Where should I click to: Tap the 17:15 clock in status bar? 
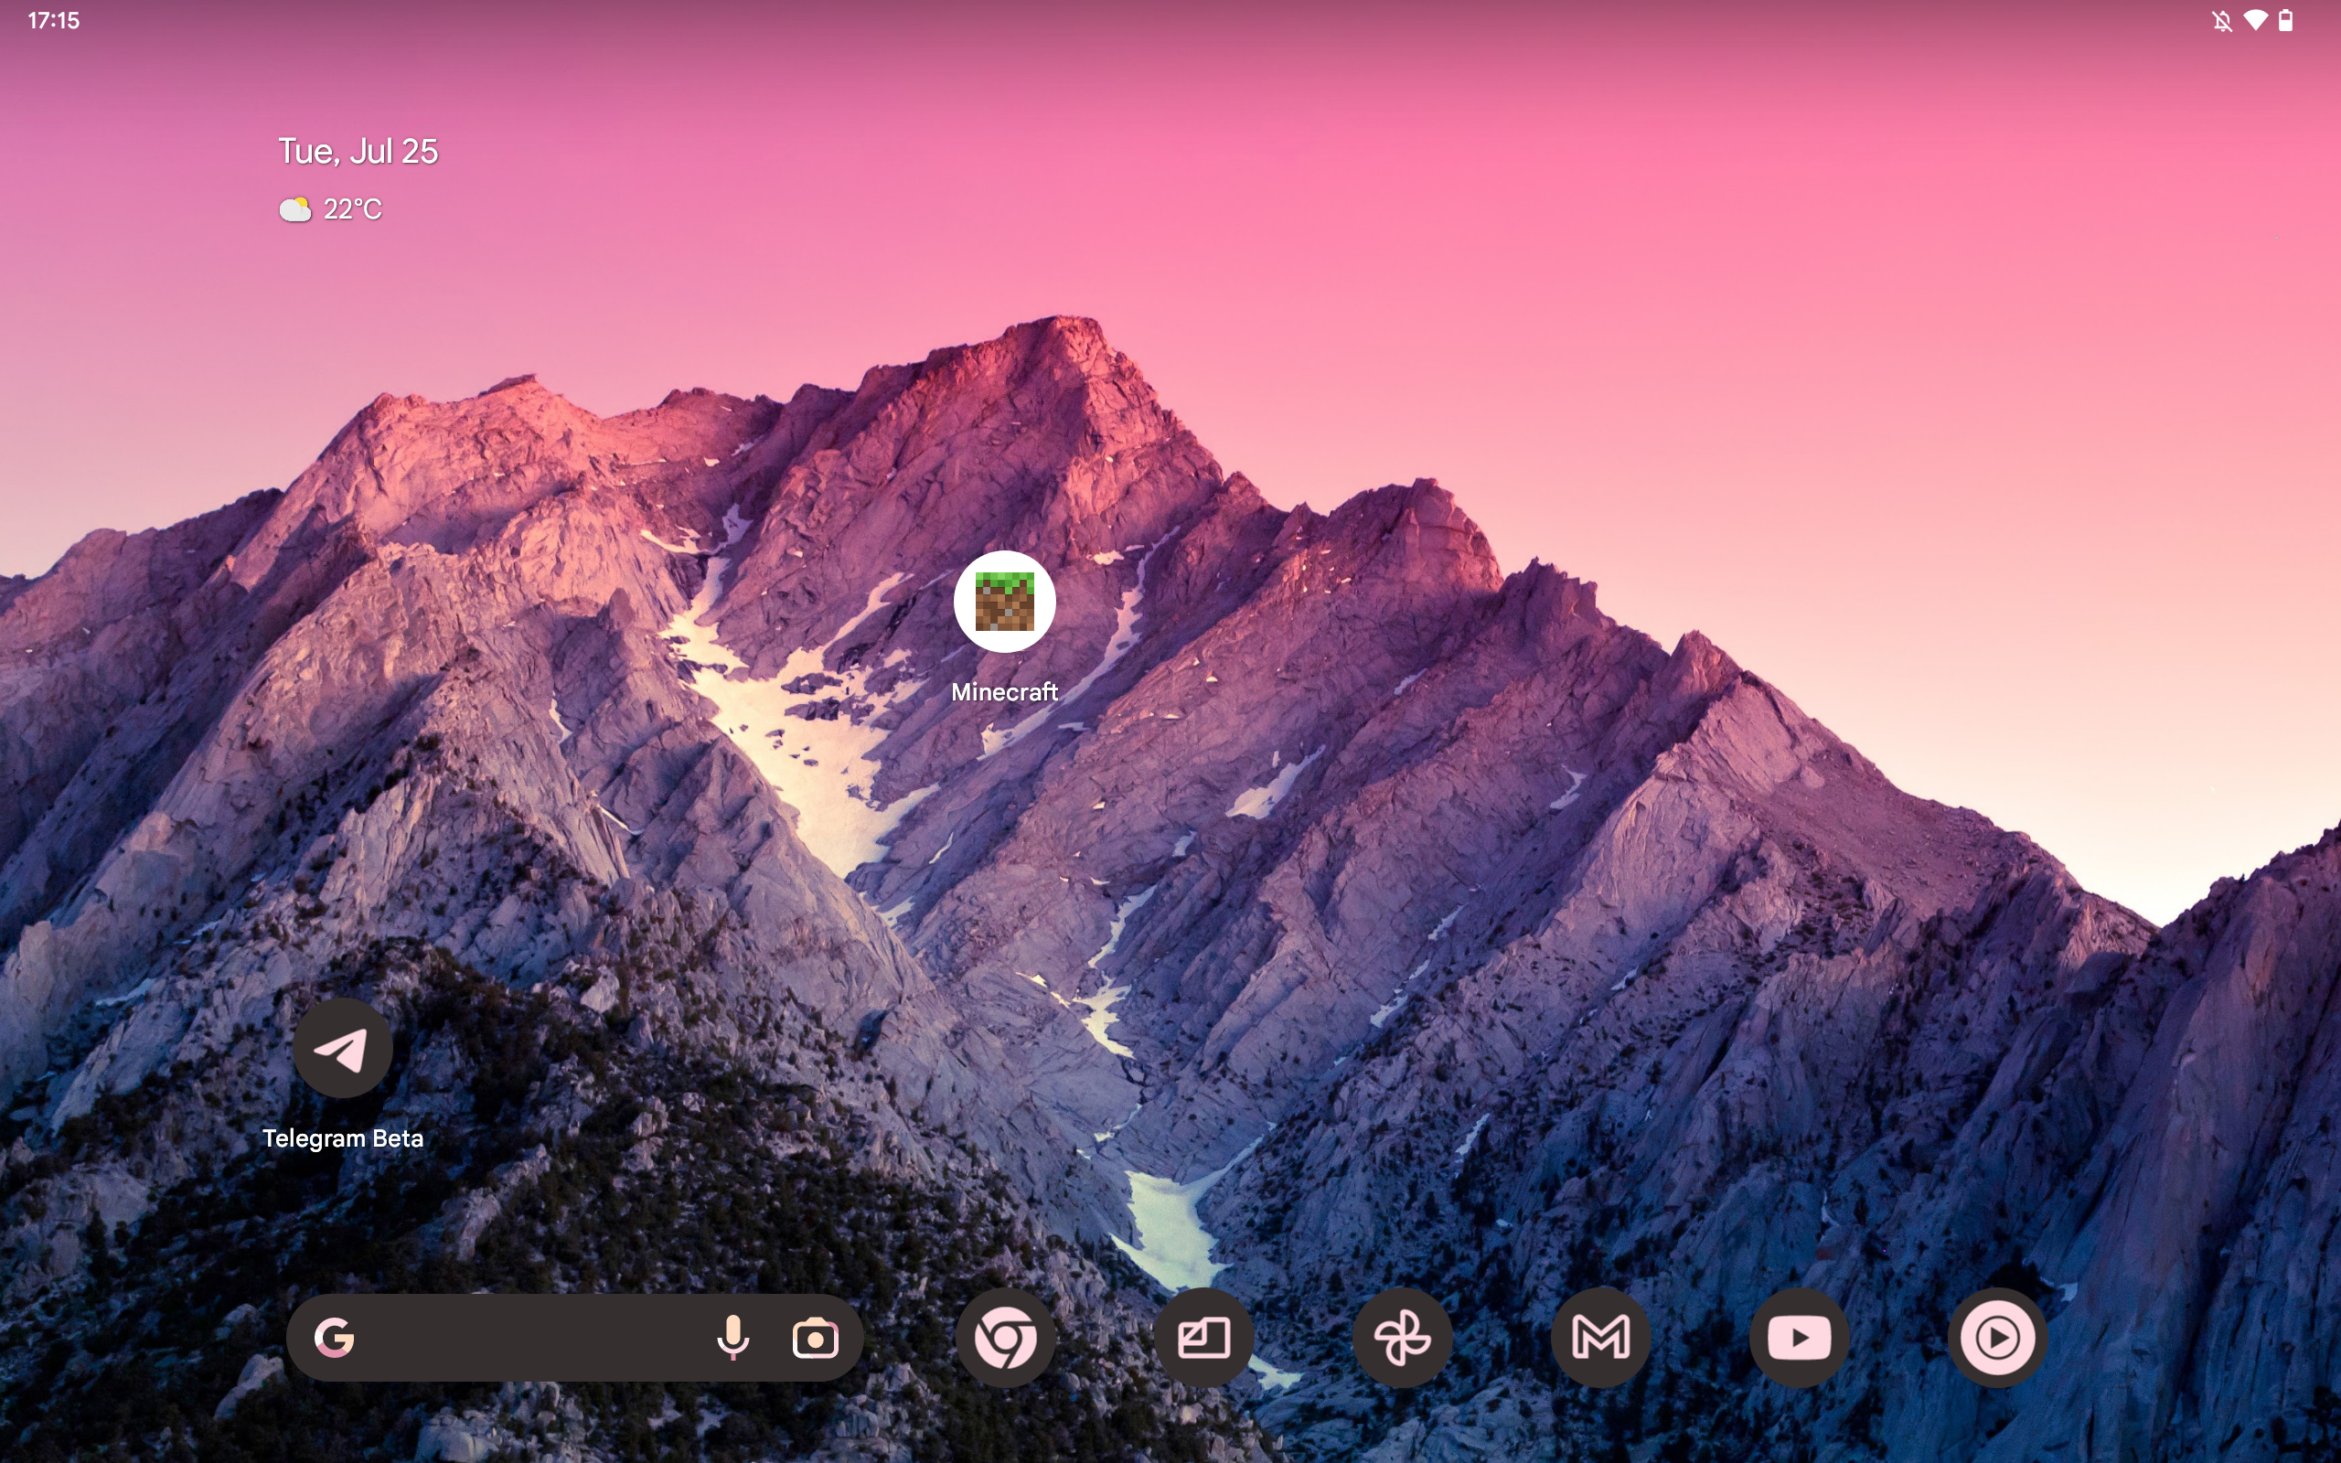pyautogui.click(x=53, y=20)
